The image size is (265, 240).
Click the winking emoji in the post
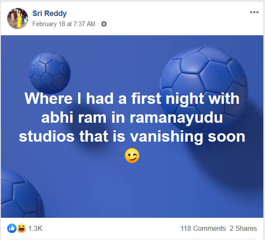pyautogui.click(x=132, y=156)
